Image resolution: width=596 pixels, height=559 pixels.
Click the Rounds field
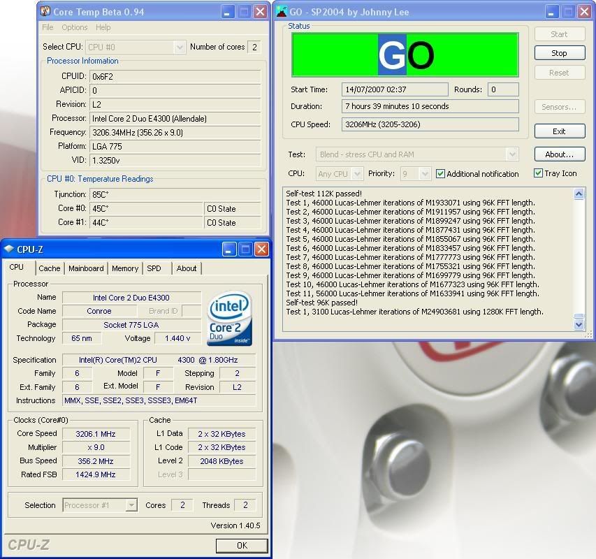click(503, 89)
